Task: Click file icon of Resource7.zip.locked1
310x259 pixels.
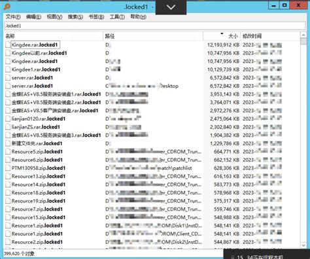Action: tap(8, 209)
